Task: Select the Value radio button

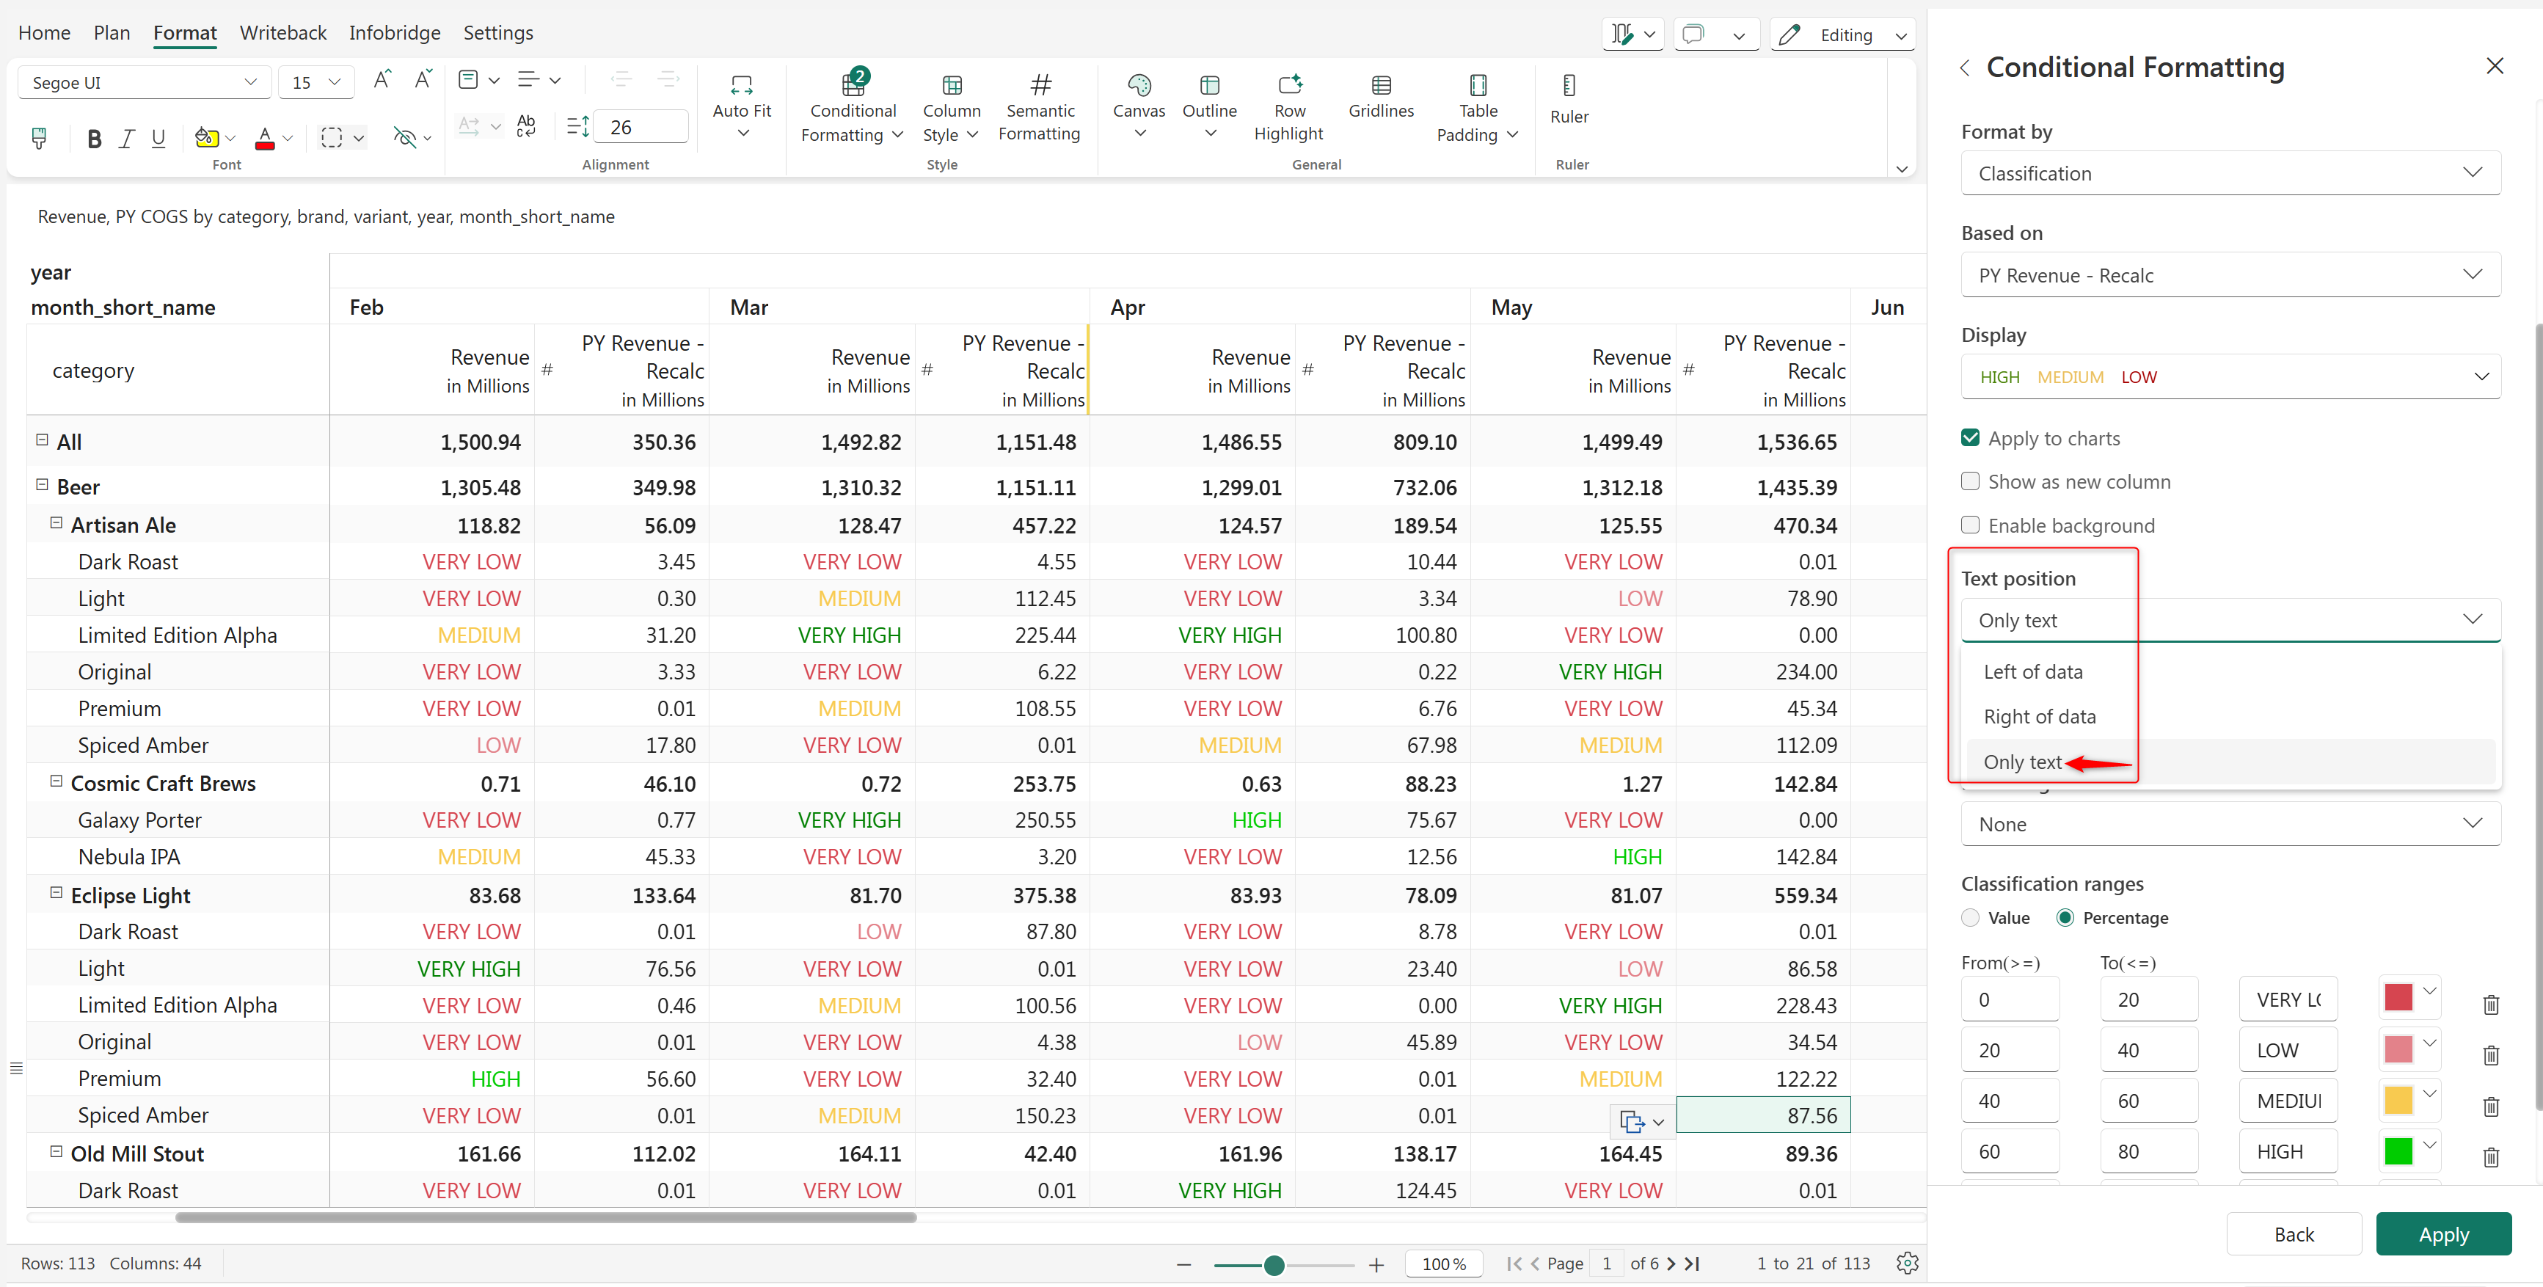Action: tap(1971, 918)
